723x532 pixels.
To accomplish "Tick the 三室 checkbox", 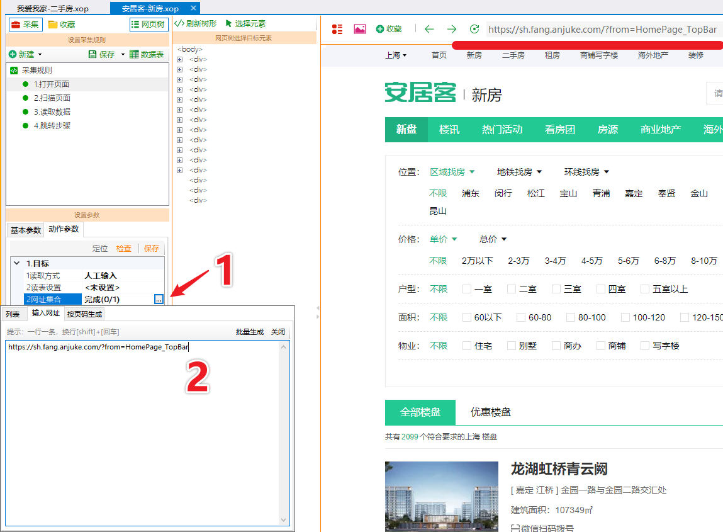I will (x=556, y=289).
